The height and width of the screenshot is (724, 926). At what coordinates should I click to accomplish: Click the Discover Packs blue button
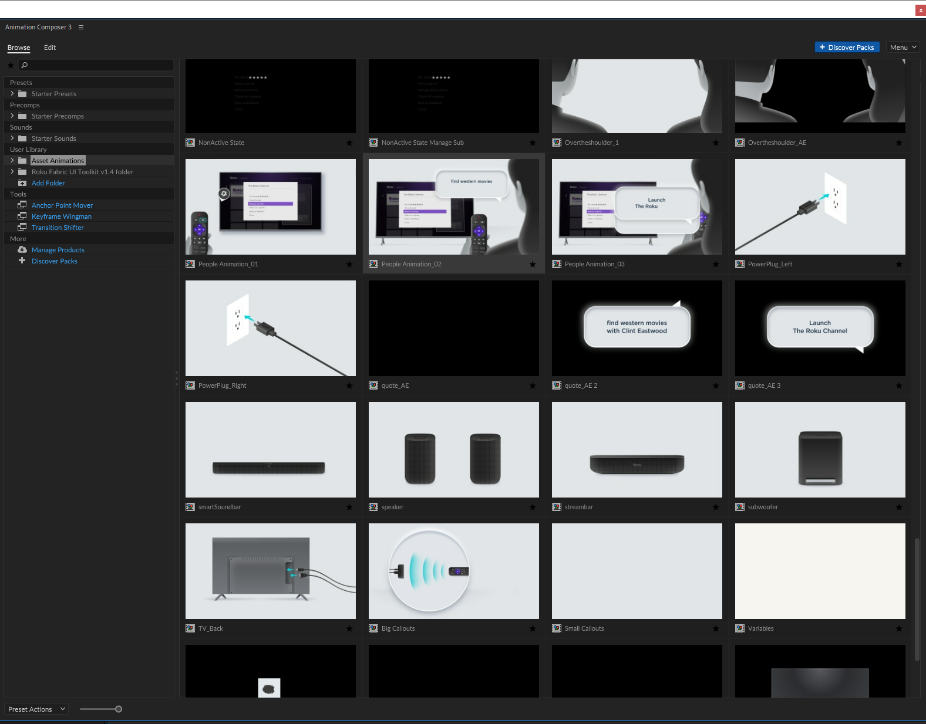(x=847, y=47)
